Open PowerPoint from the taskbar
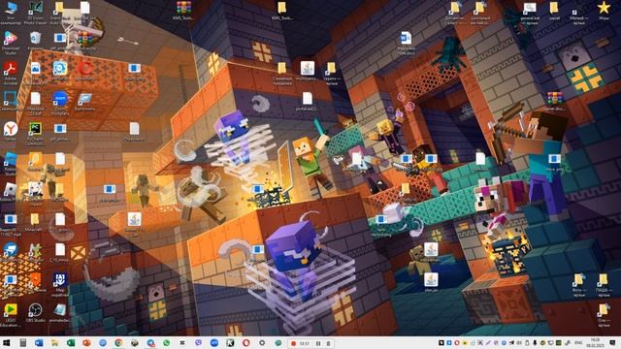Screen dimensions: 621x349 point(86,343)
